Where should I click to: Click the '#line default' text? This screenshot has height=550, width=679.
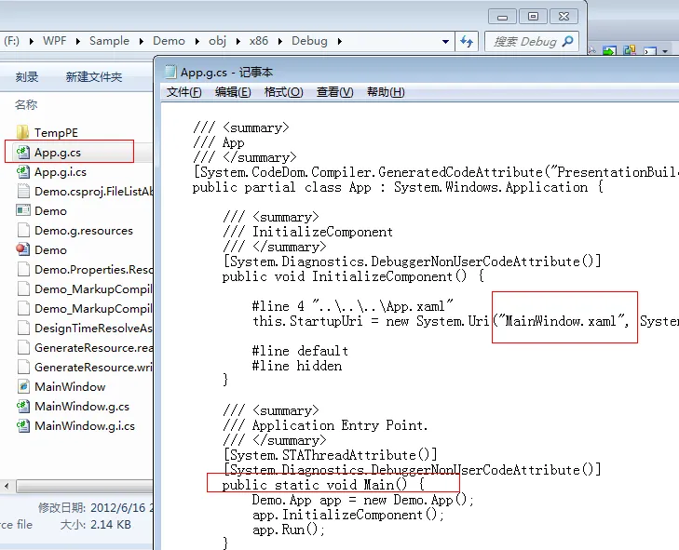tap(300, 351)
